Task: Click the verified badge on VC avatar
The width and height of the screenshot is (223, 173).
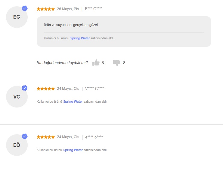Action: pos(25,88)
